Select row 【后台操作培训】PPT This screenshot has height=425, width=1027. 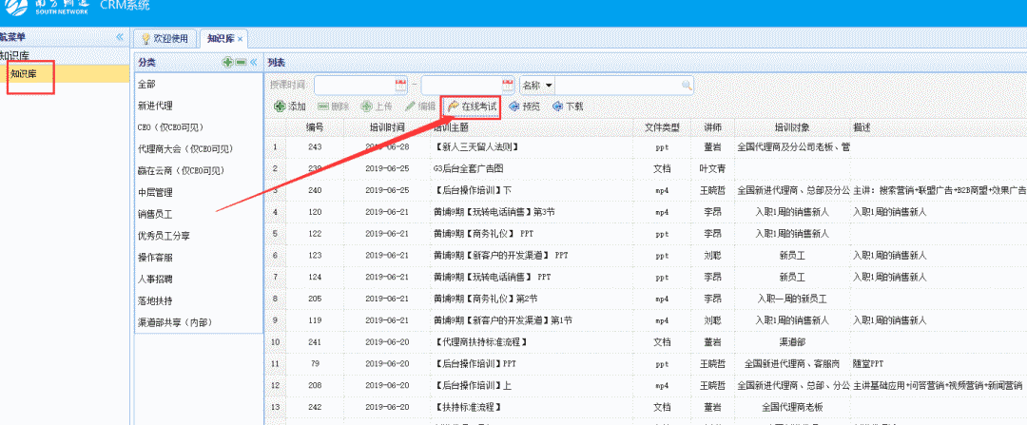[x=645, y=363]
